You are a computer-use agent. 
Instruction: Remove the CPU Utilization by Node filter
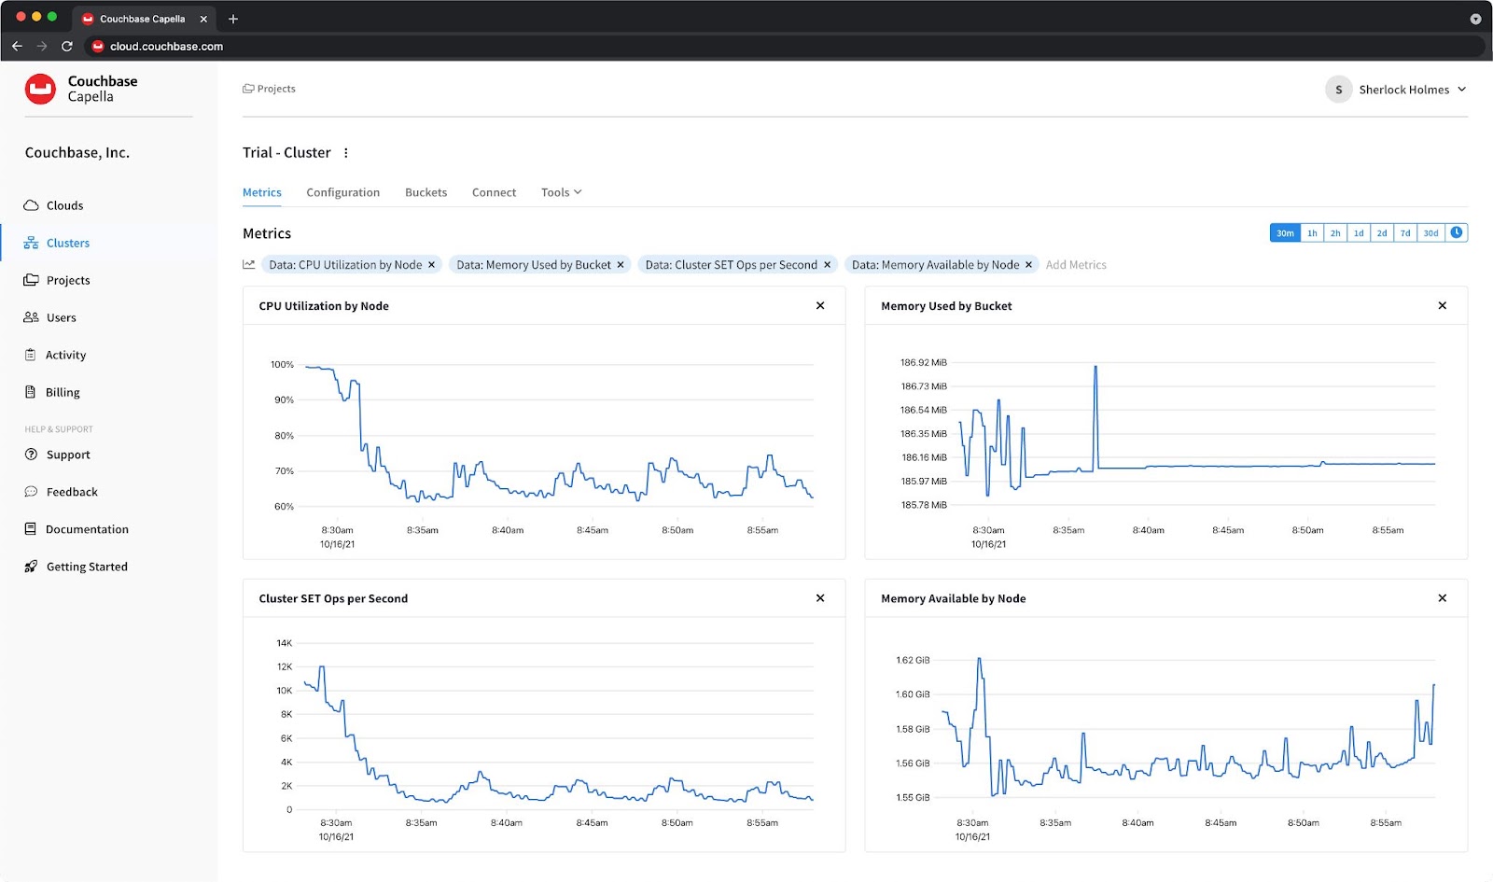coord(431,264)
